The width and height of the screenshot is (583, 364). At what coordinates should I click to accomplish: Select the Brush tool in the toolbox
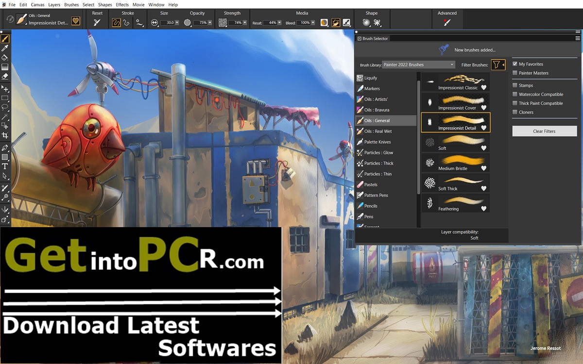pyautogui.click(x=5, y=38)
